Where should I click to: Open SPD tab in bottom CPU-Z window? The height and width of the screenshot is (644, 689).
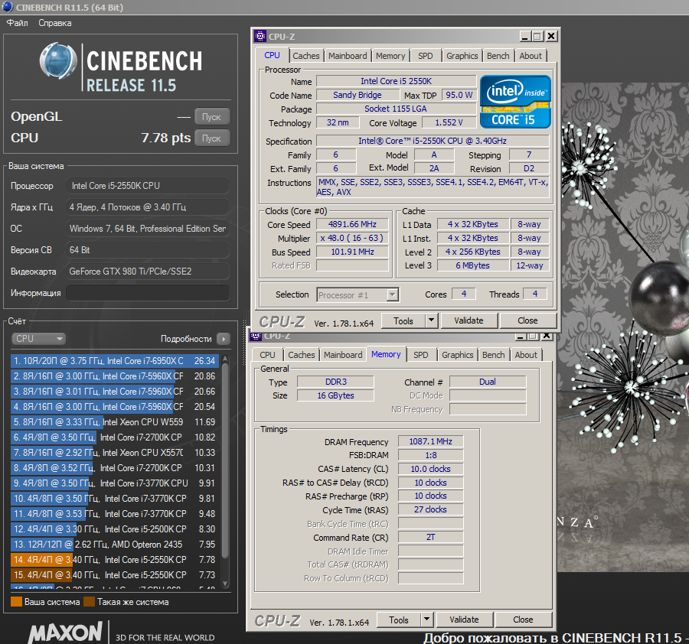[420, 355]
